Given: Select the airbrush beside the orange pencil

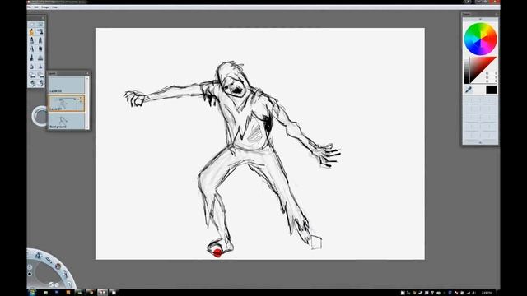Looking at the screenshot, I should click(x=40, y=32).
